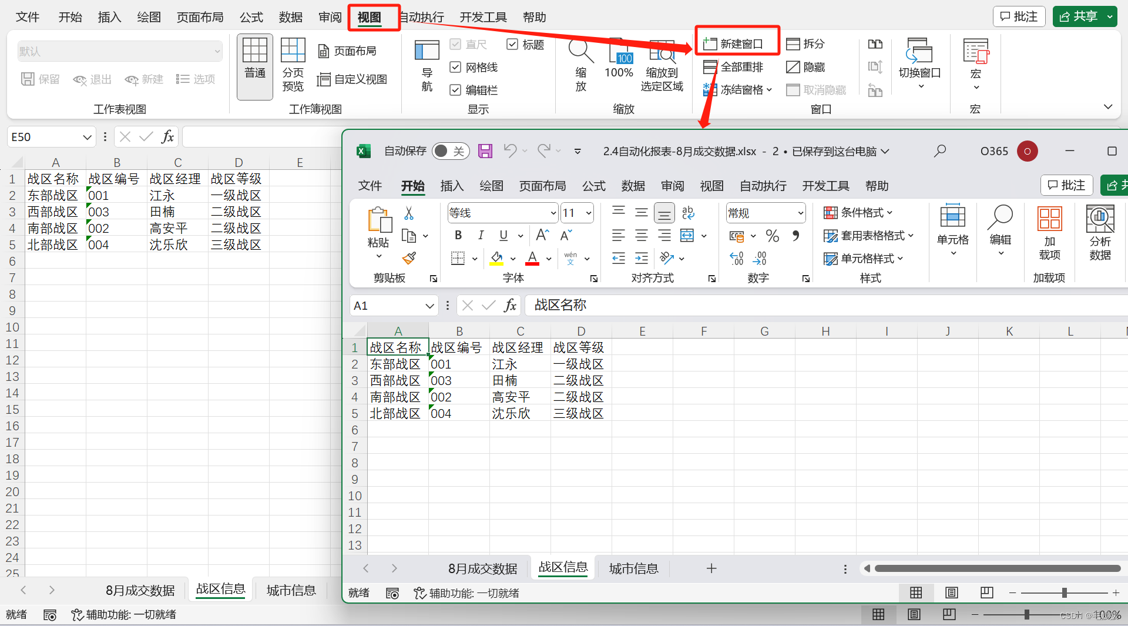This screenshot has width=1128, height=626.
Task: Open the Add-ins button
Action: 1050,233
